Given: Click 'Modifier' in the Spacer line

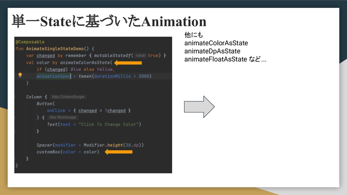Looking at the screenshot, I should (x=94, y=145).
